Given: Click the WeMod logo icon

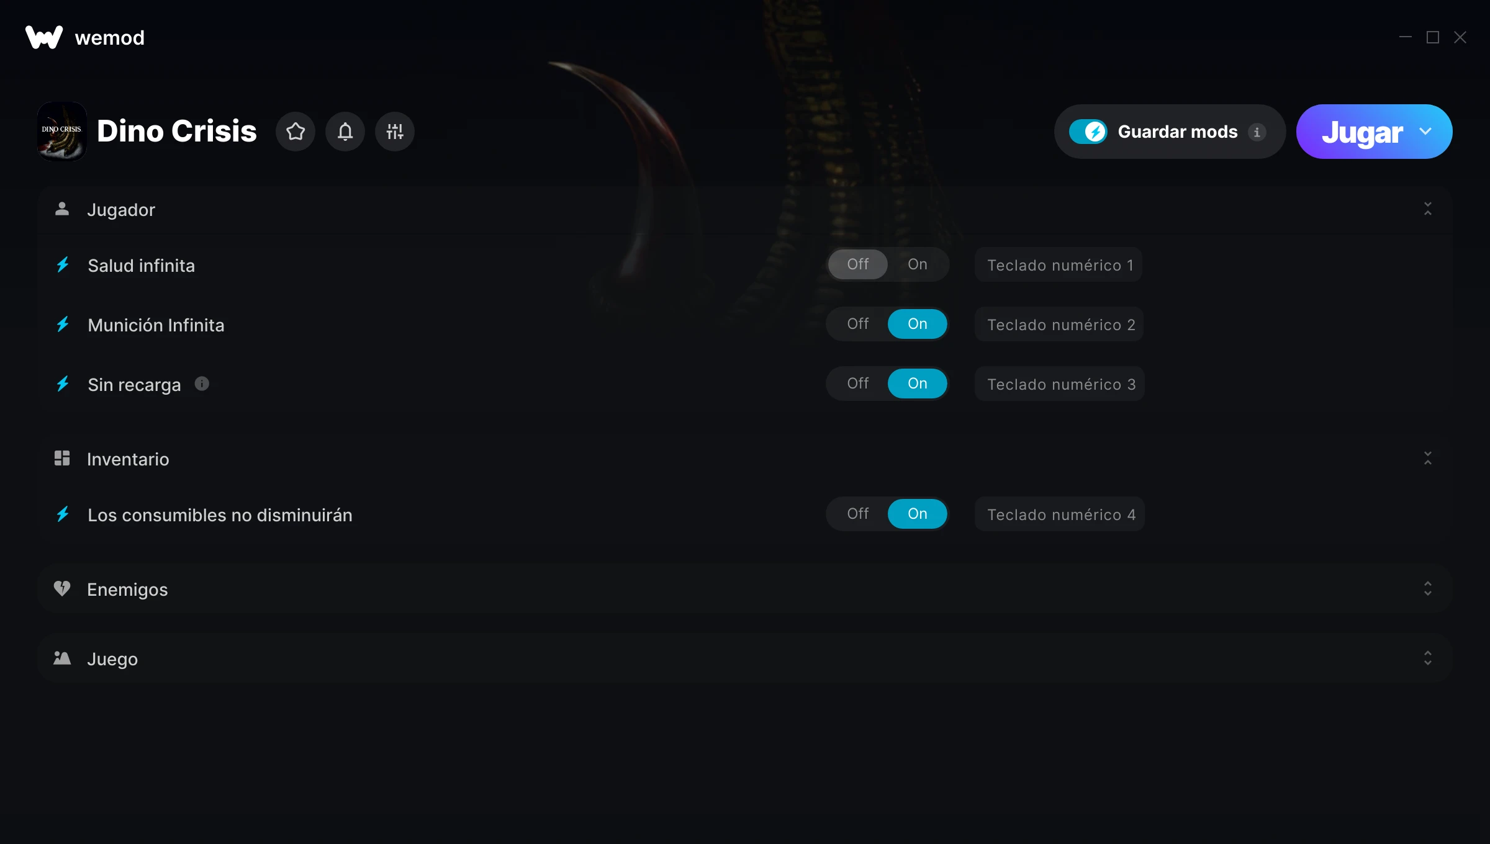Looking at the screenshot, I should (x=44, y=37).
